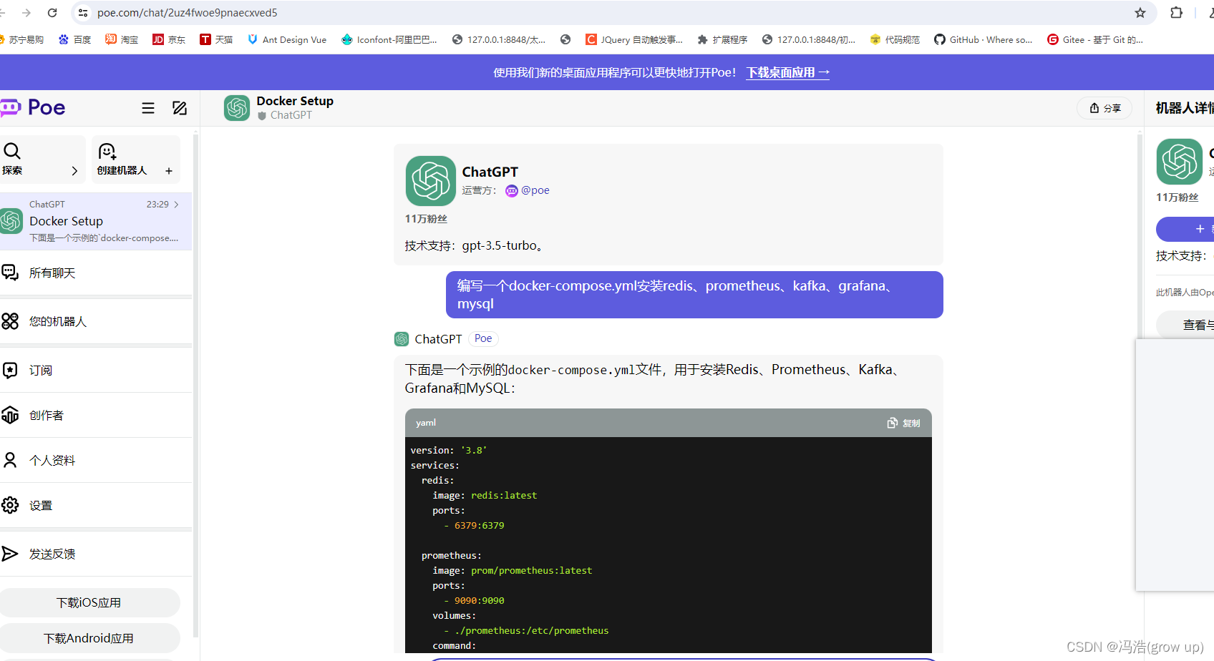Image resolution: width=1214 pixels, height=661 pixels.
Task: Open browser extensions puzzle icon
Action: tap(1176, 13)
